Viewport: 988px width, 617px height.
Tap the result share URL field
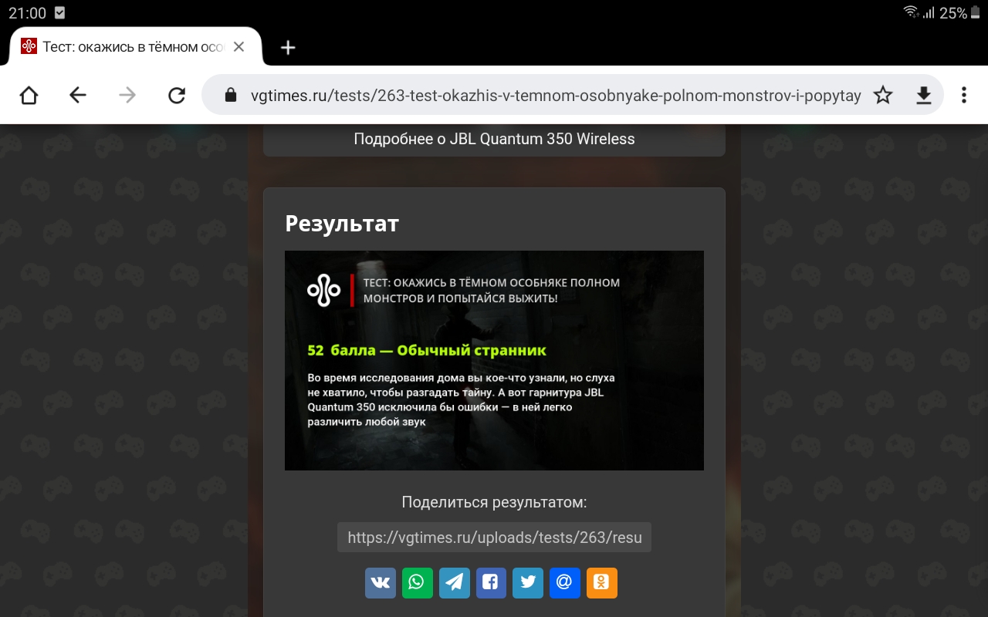click(494, 538)
